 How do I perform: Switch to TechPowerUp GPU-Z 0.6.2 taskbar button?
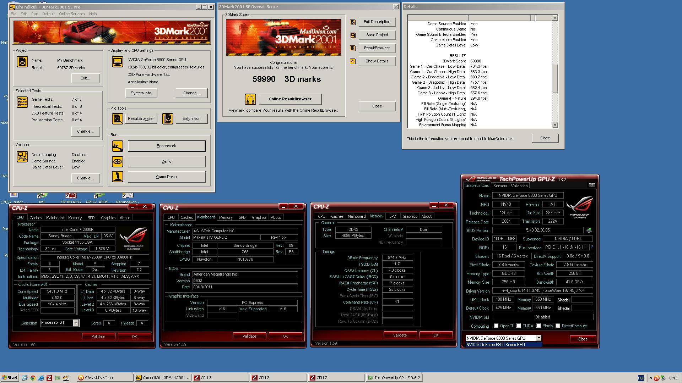click(x=394, y=378)
